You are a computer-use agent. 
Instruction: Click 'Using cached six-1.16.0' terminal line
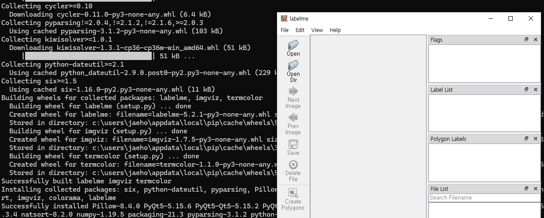point(112,89)
